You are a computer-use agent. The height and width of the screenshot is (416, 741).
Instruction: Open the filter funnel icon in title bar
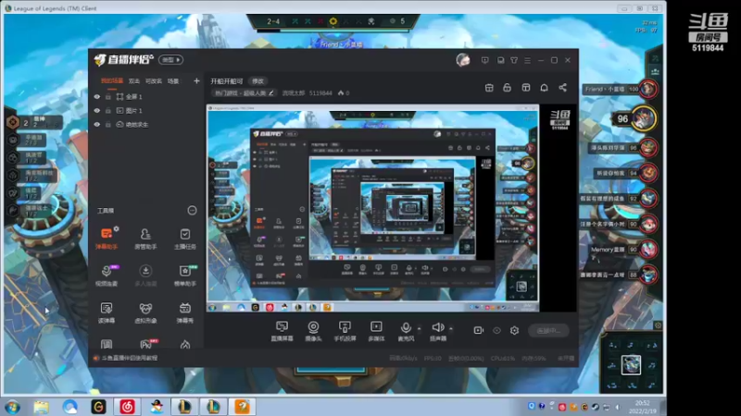click(x=514, y=60)
